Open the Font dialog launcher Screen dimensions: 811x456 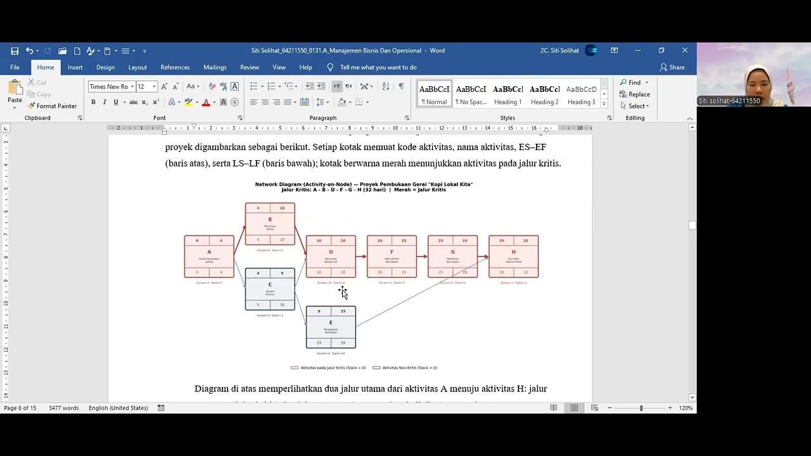coord(240,118)
